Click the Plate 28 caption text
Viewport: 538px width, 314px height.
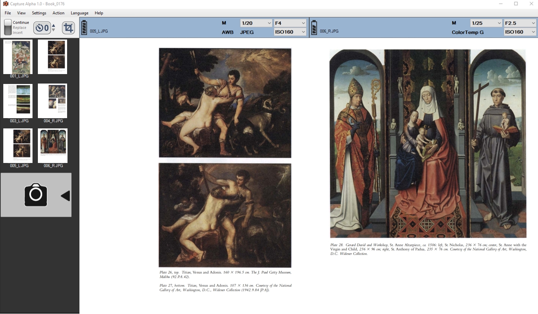(428, 249)
